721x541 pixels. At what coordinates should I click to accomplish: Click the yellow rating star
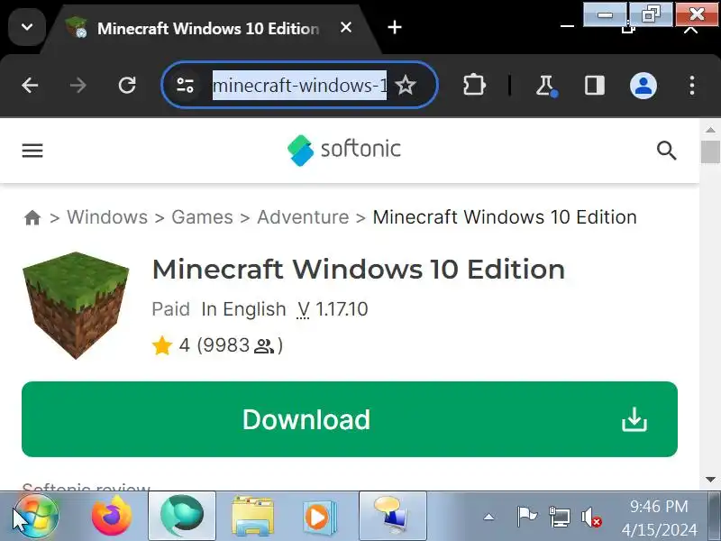pos(162,345)
